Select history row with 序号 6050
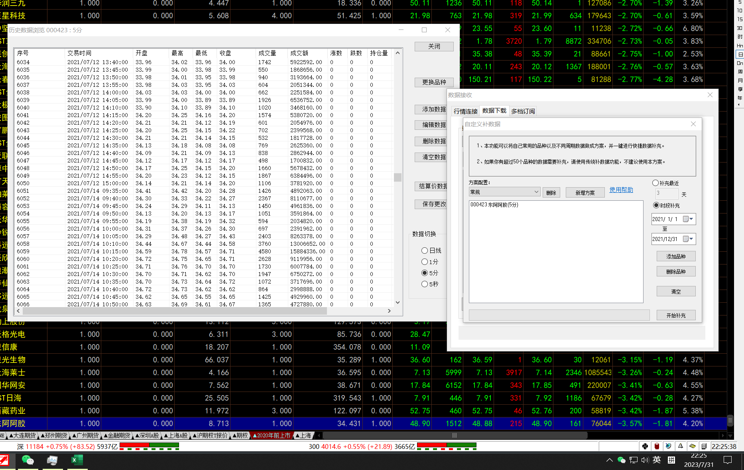 (x=203, y=183)
